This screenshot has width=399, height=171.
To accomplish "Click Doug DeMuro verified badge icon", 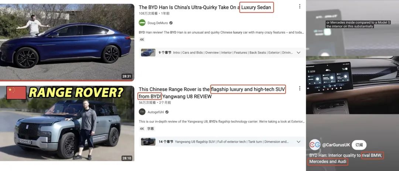I will click(x=171, y=23).
